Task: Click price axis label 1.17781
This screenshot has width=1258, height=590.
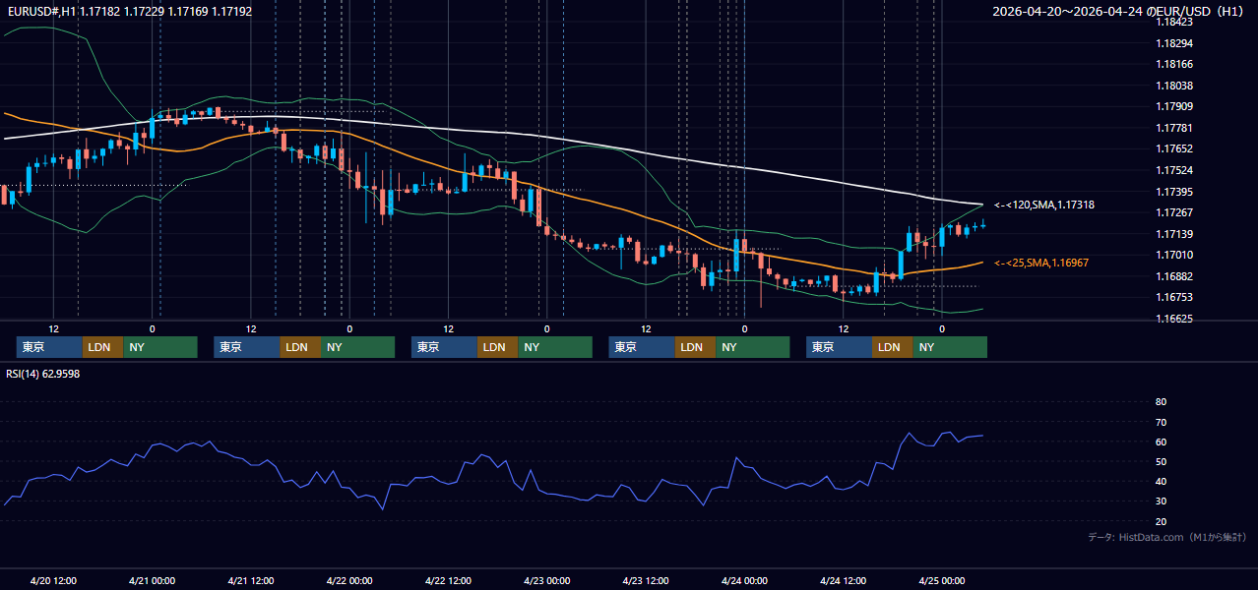Action: 1175,128
